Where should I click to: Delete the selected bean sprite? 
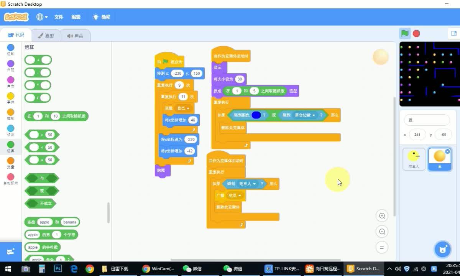point(447,152)
